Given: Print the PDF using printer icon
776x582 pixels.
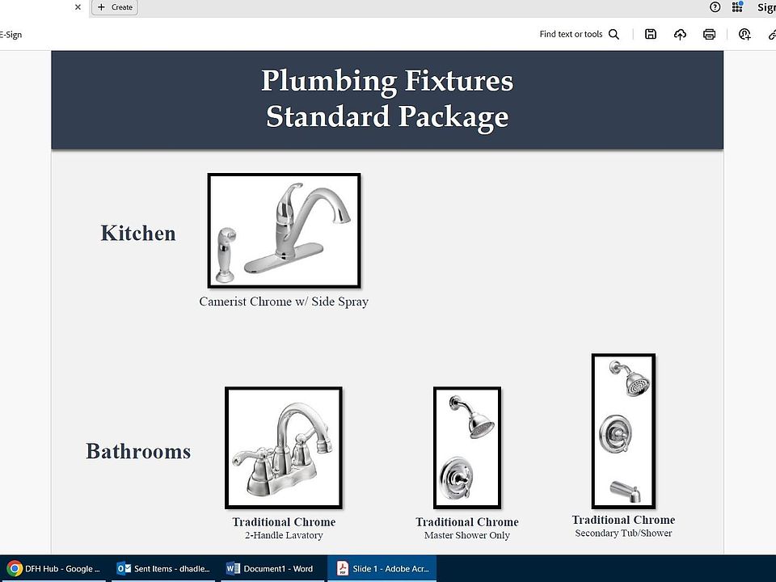Looking at the screenshot, I should click(710, 34).
